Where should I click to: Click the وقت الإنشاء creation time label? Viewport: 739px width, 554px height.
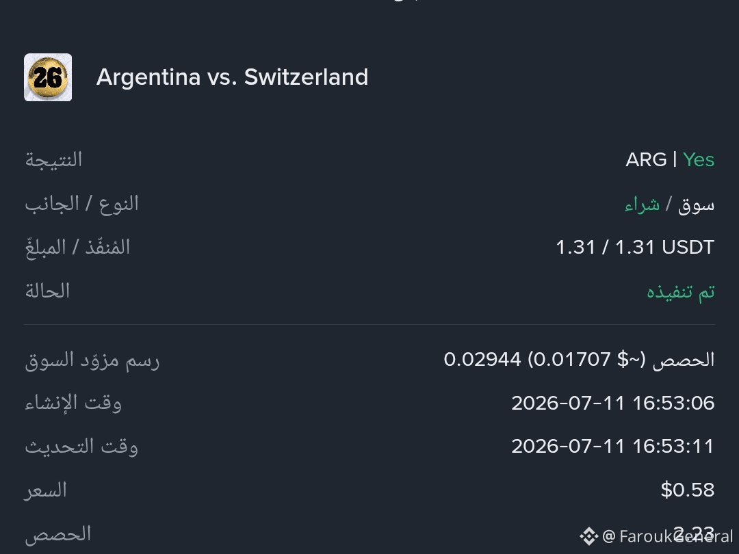(x=73, y=404)
